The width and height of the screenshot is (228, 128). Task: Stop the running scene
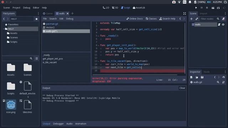(207, 8)
